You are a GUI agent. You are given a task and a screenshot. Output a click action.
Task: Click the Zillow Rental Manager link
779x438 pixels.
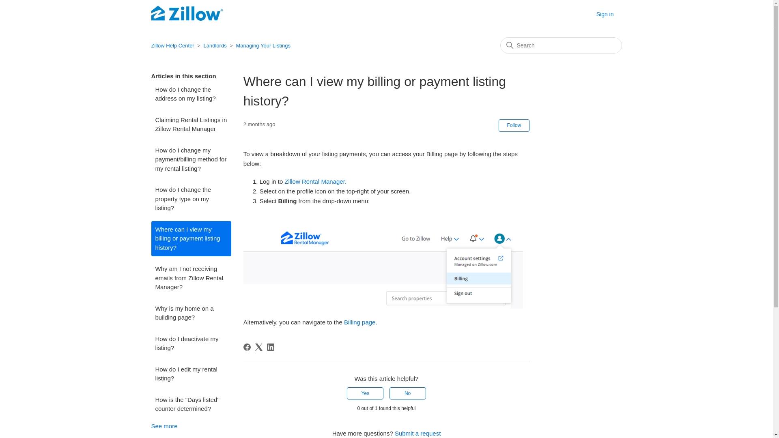(x=315, y=181)
